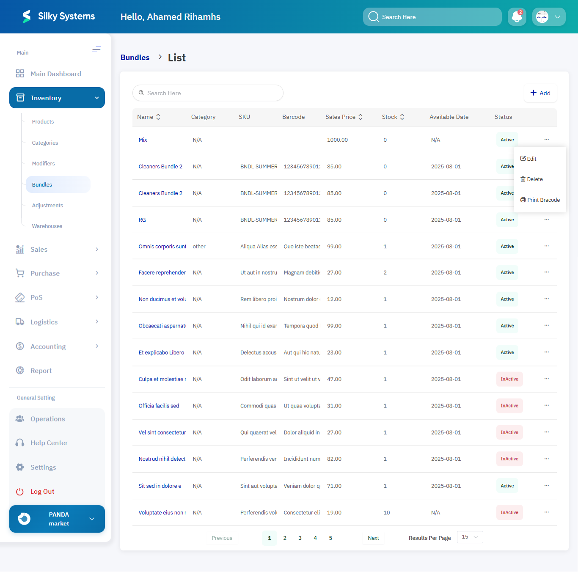Image resolution: width=578 pixels, height=572 pixels.
Task: Open the Main Dashboard icon
Action: point(20,74)
